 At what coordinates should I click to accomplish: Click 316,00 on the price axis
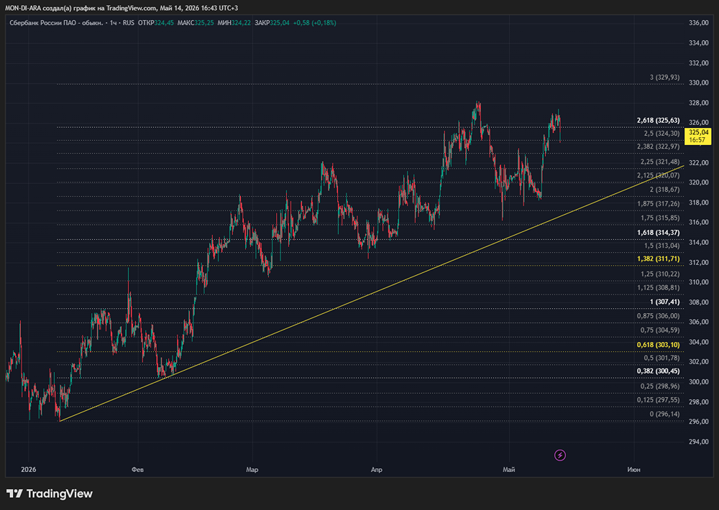tap(699, 222)
